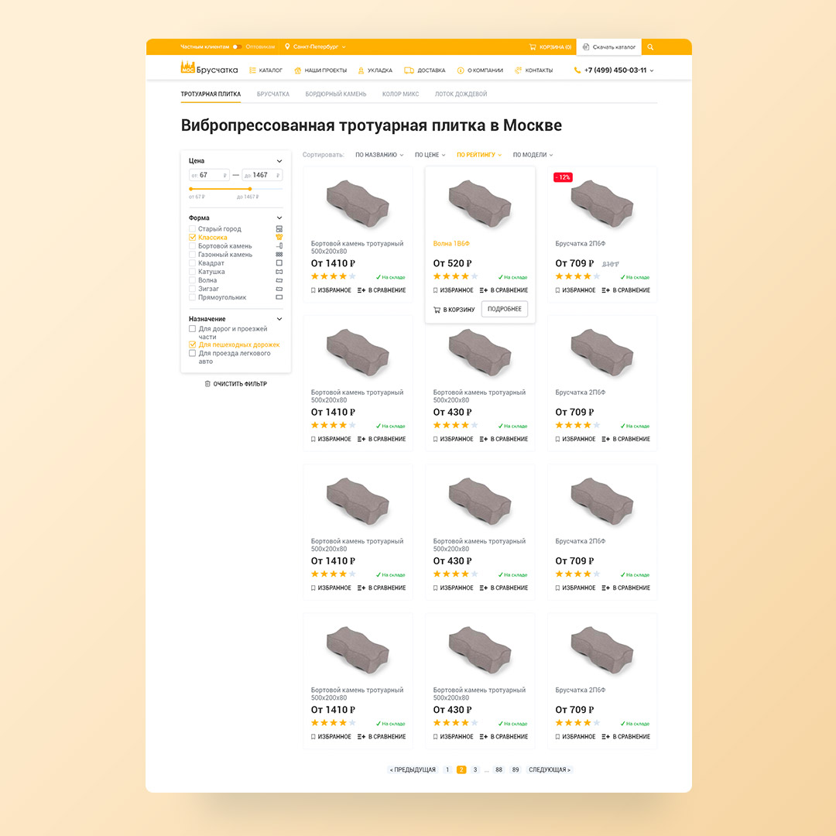
Task: Click the Катушка shape icon
Action: pos(279,272)
